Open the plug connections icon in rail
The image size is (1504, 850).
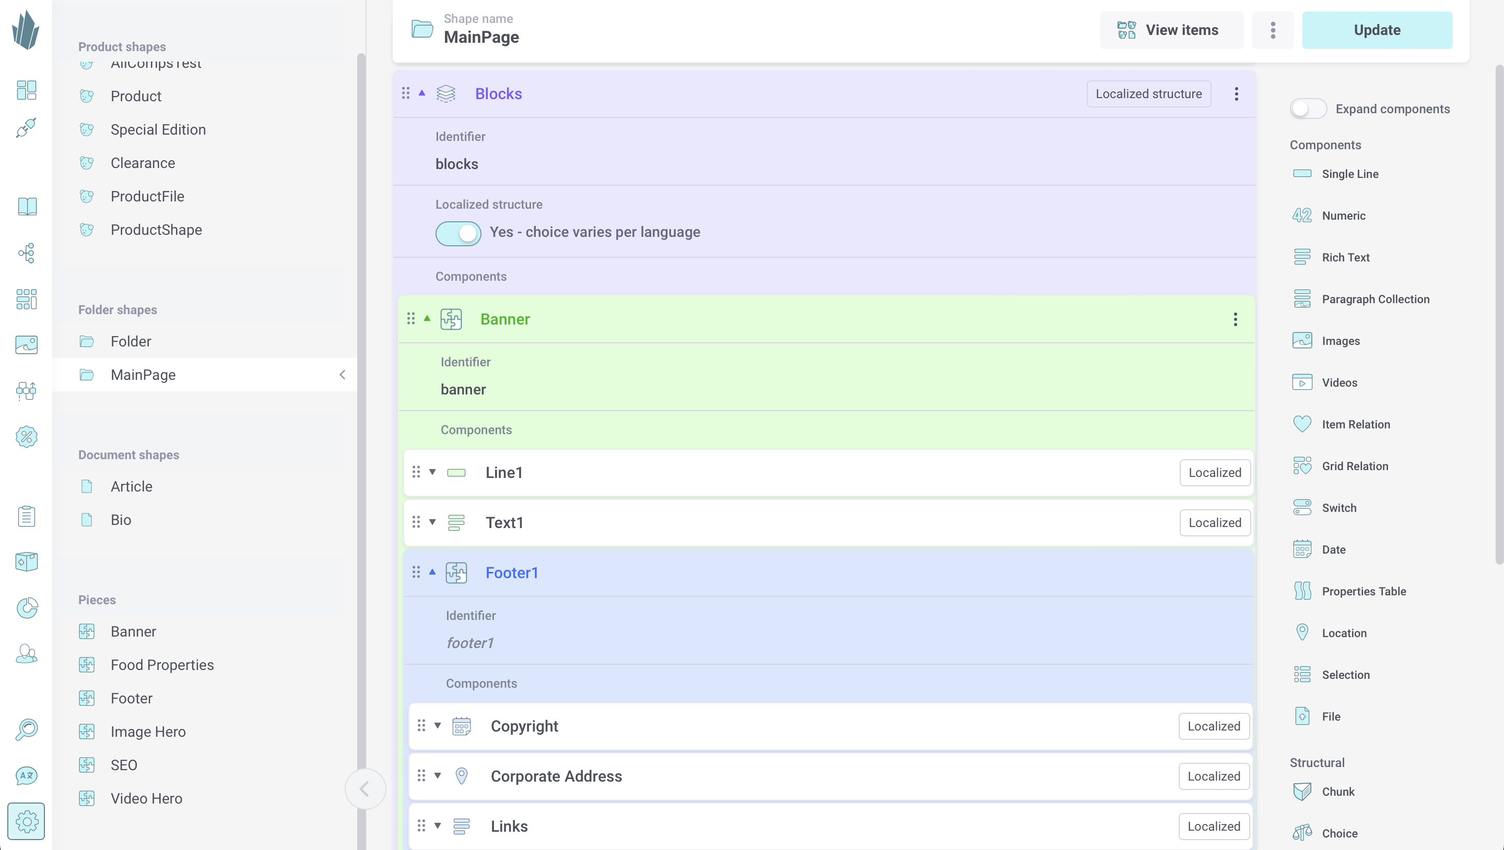26,128
